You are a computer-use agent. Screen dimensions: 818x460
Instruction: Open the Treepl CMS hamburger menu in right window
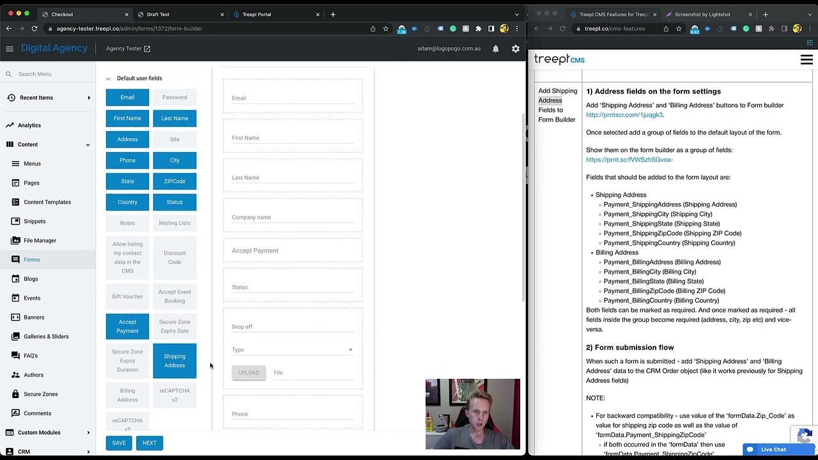[x=806, y=60]
